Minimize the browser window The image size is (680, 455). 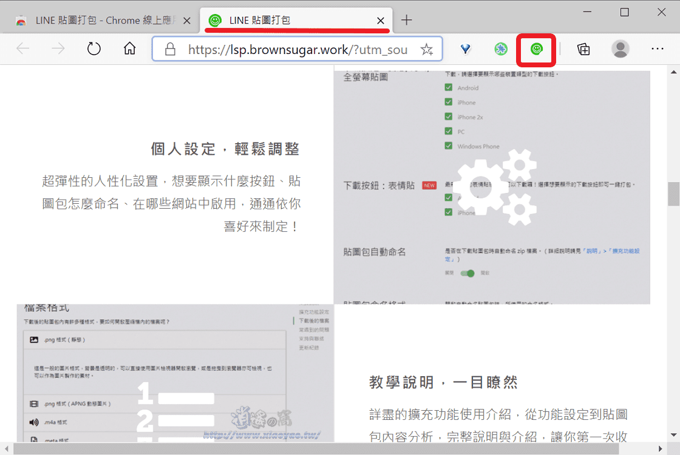click(587, 12)
